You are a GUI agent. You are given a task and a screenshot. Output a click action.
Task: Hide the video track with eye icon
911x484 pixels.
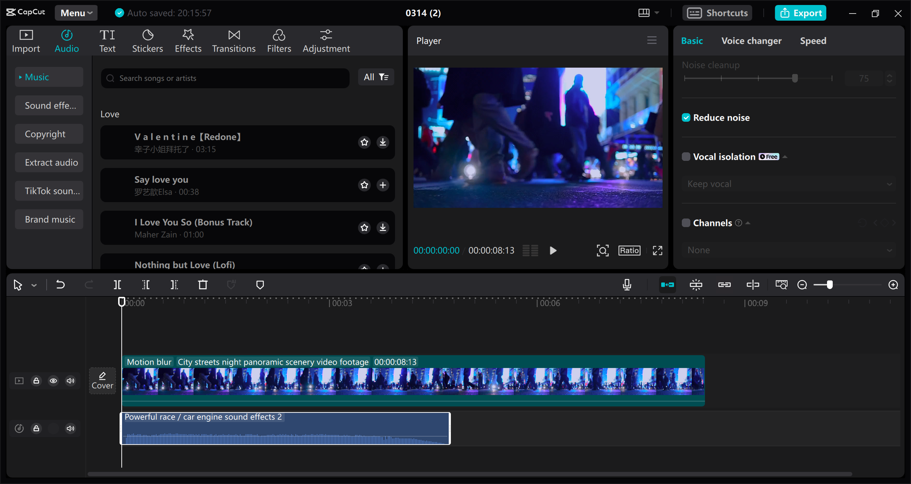point(53,381)
